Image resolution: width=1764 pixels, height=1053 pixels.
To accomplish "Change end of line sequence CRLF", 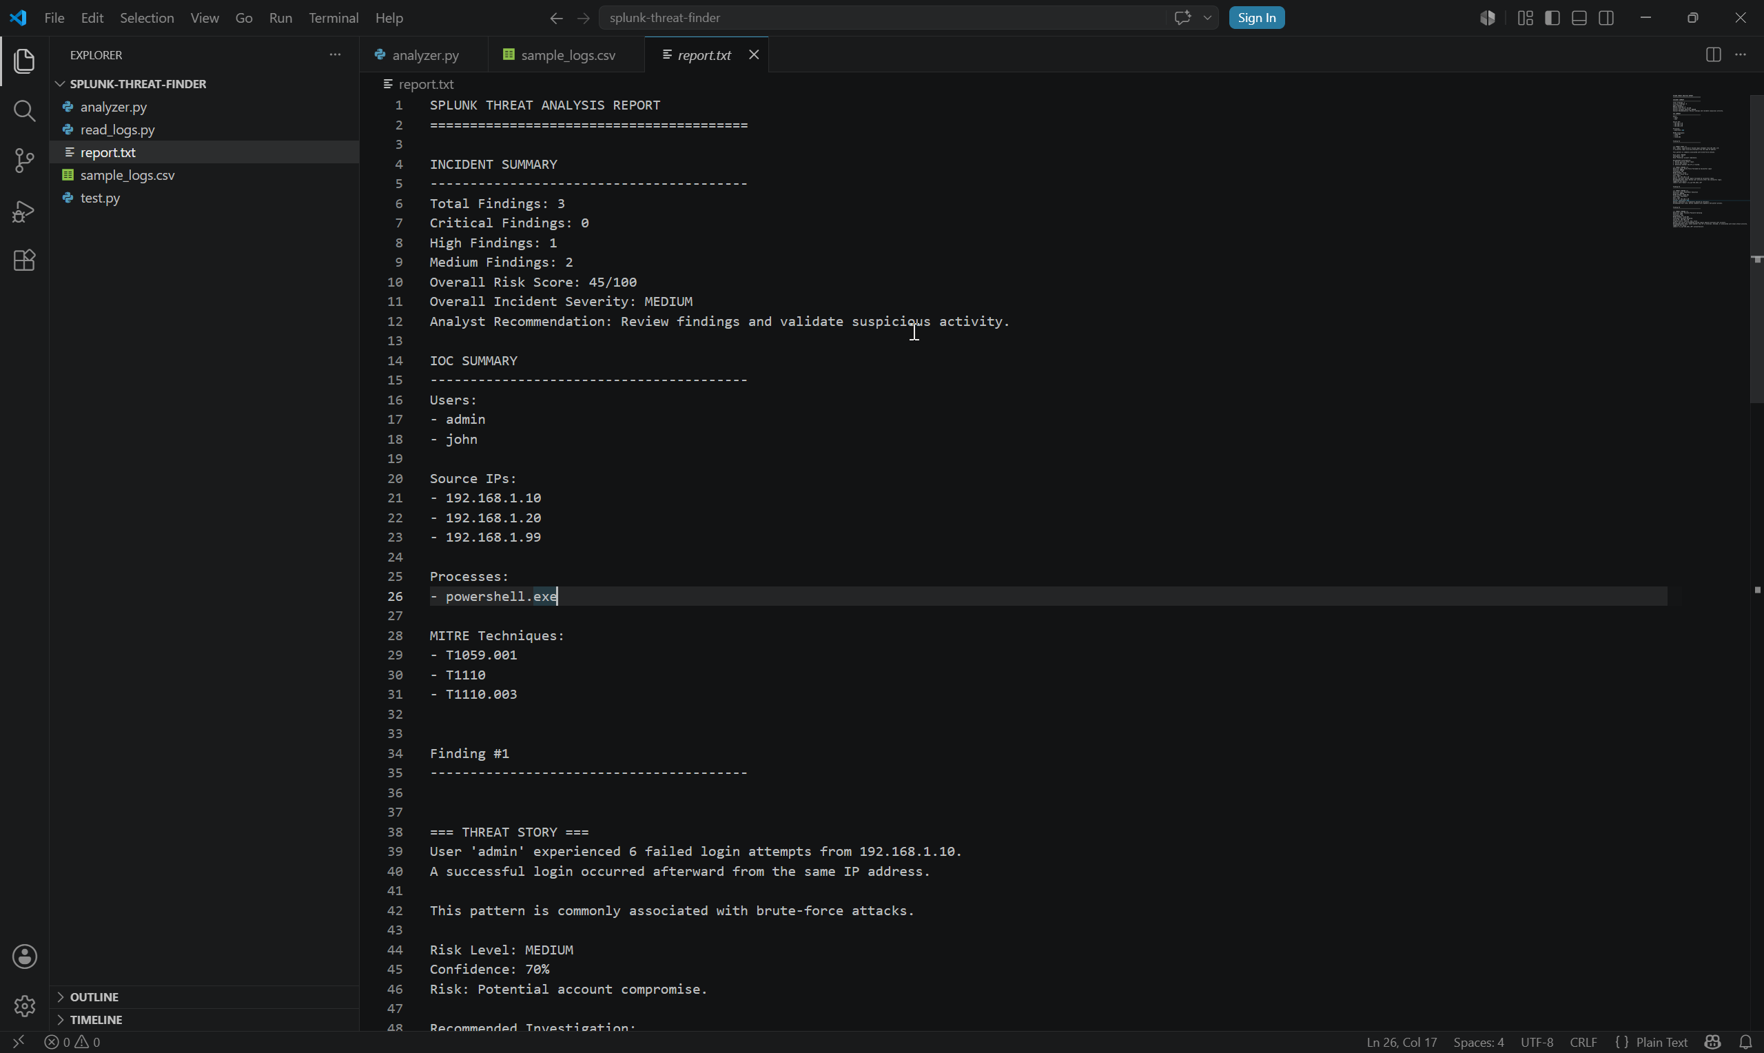I will tap(1583, 1043).
